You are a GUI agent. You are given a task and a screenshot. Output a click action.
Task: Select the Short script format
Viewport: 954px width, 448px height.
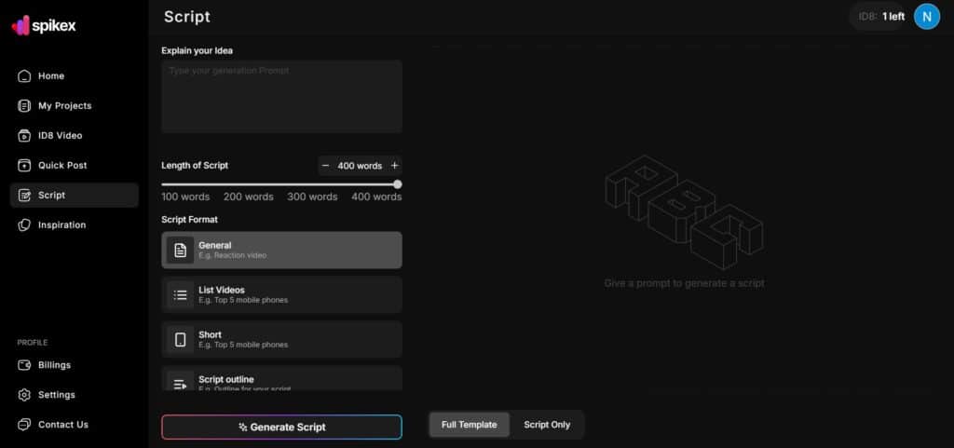tap(281, 339)
